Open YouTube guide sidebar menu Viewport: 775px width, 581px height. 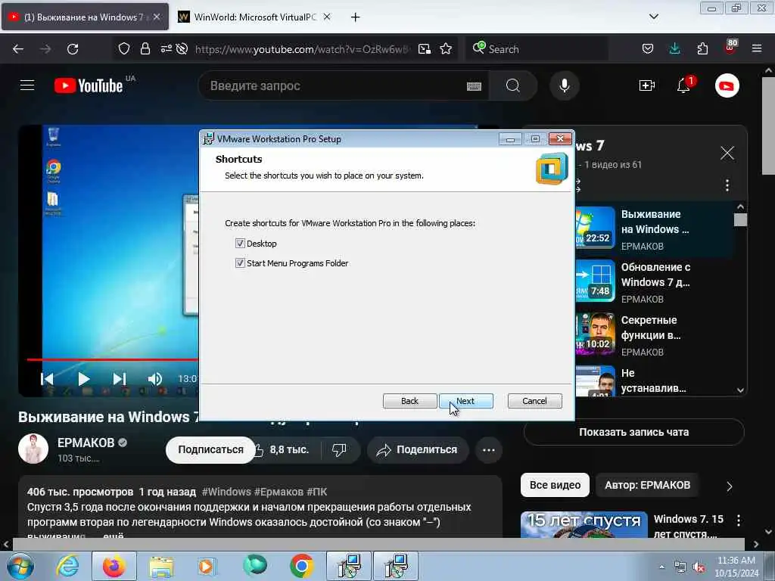[x=27, y=85]
